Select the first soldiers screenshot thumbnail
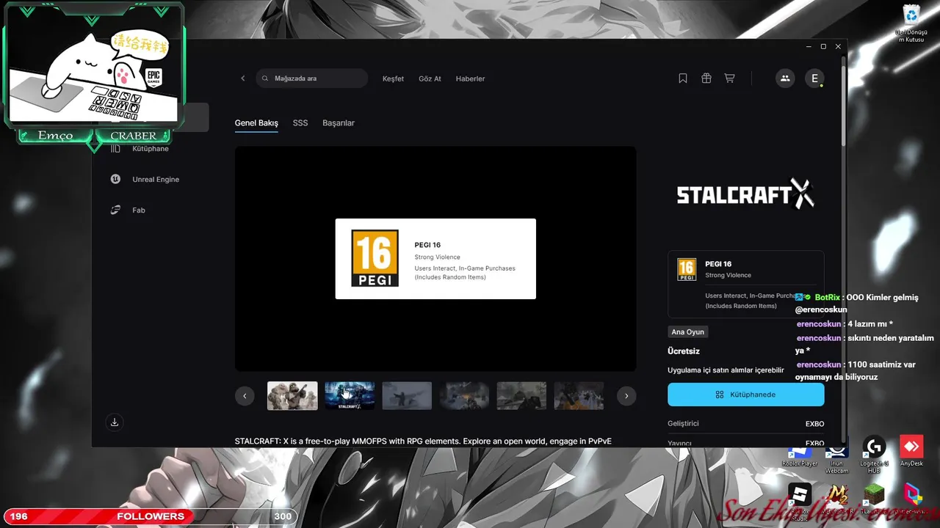Viewport: 940px width, 528px height. 292,396
